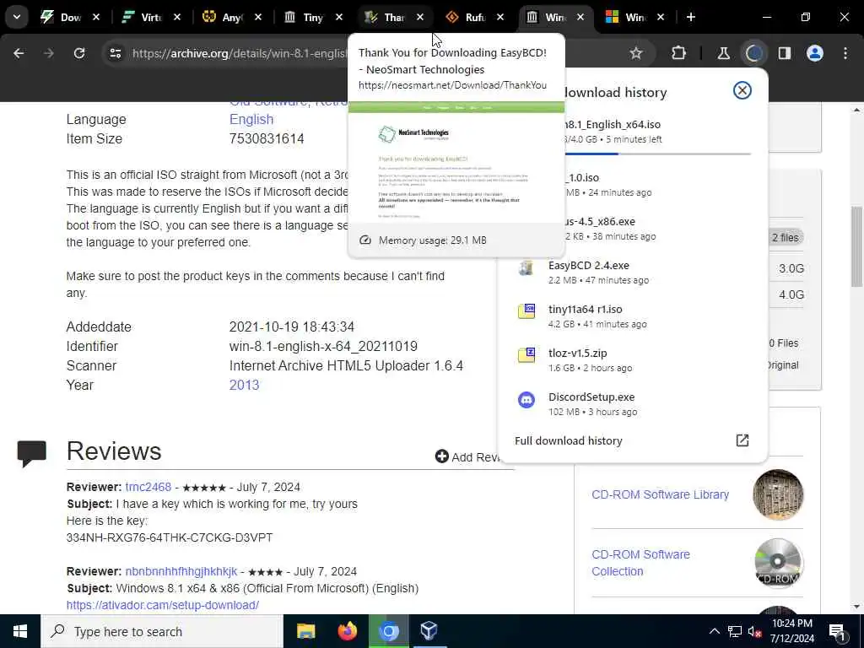
Task: Click the network tray icon
Action: 735,631
